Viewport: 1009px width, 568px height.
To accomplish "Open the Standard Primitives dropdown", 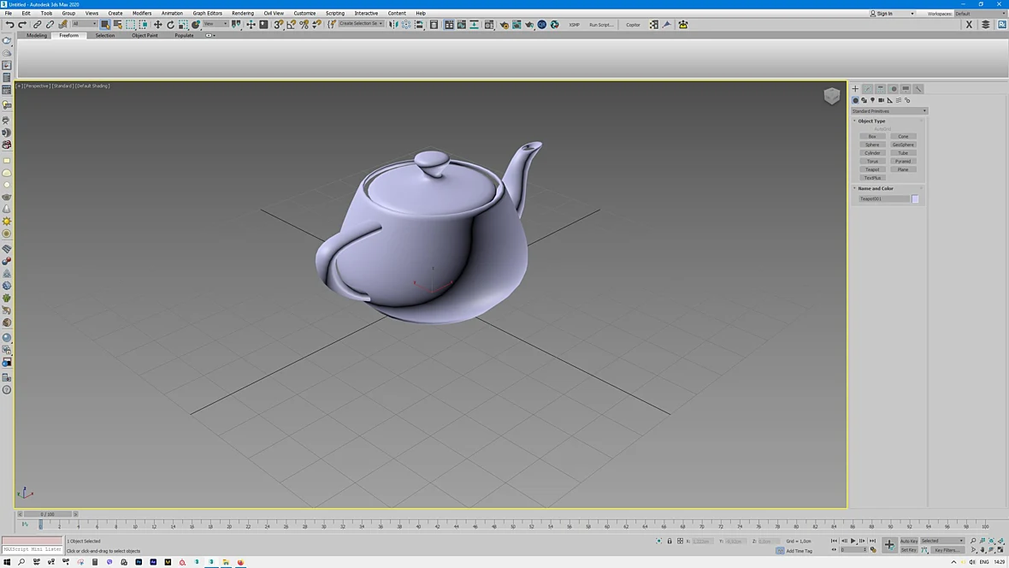I will (x=888, y=110).
